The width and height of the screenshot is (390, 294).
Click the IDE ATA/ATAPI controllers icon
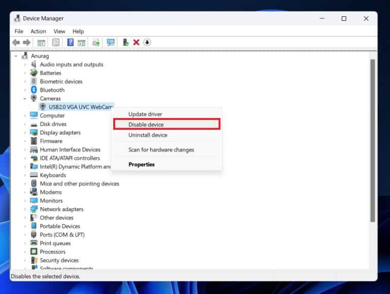pyautogui.click(x=34, y=158)
